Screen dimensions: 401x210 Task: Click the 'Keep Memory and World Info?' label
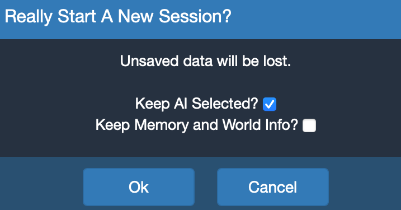197,125
